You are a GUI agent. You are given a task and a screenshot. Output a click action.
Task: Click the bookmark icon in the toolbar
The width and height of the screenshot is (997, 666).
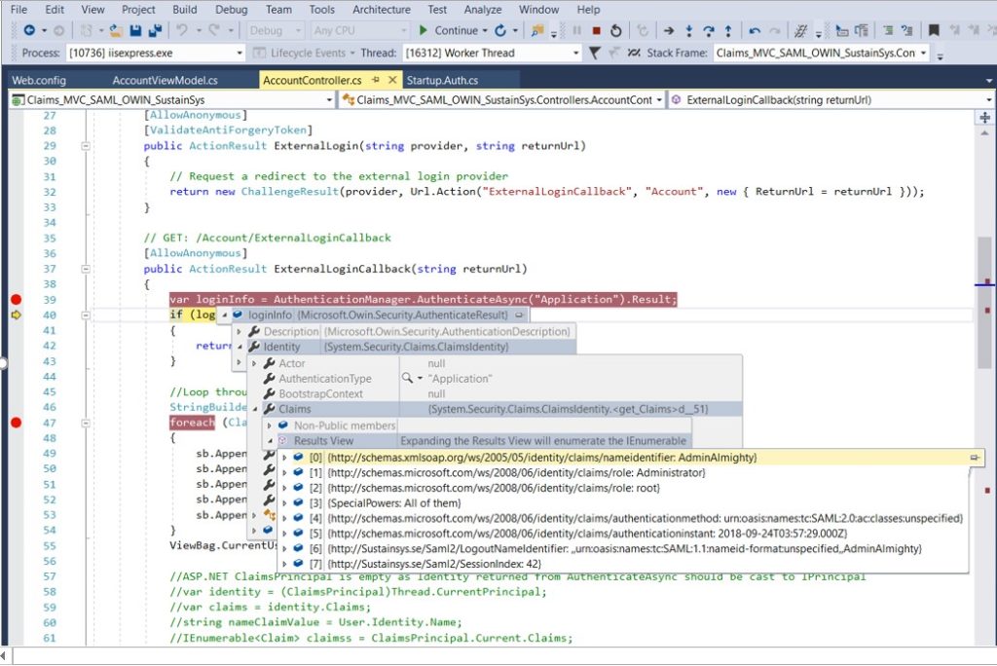point(934,30)
